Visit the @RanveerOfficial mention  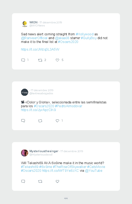[x=34, y=38]
